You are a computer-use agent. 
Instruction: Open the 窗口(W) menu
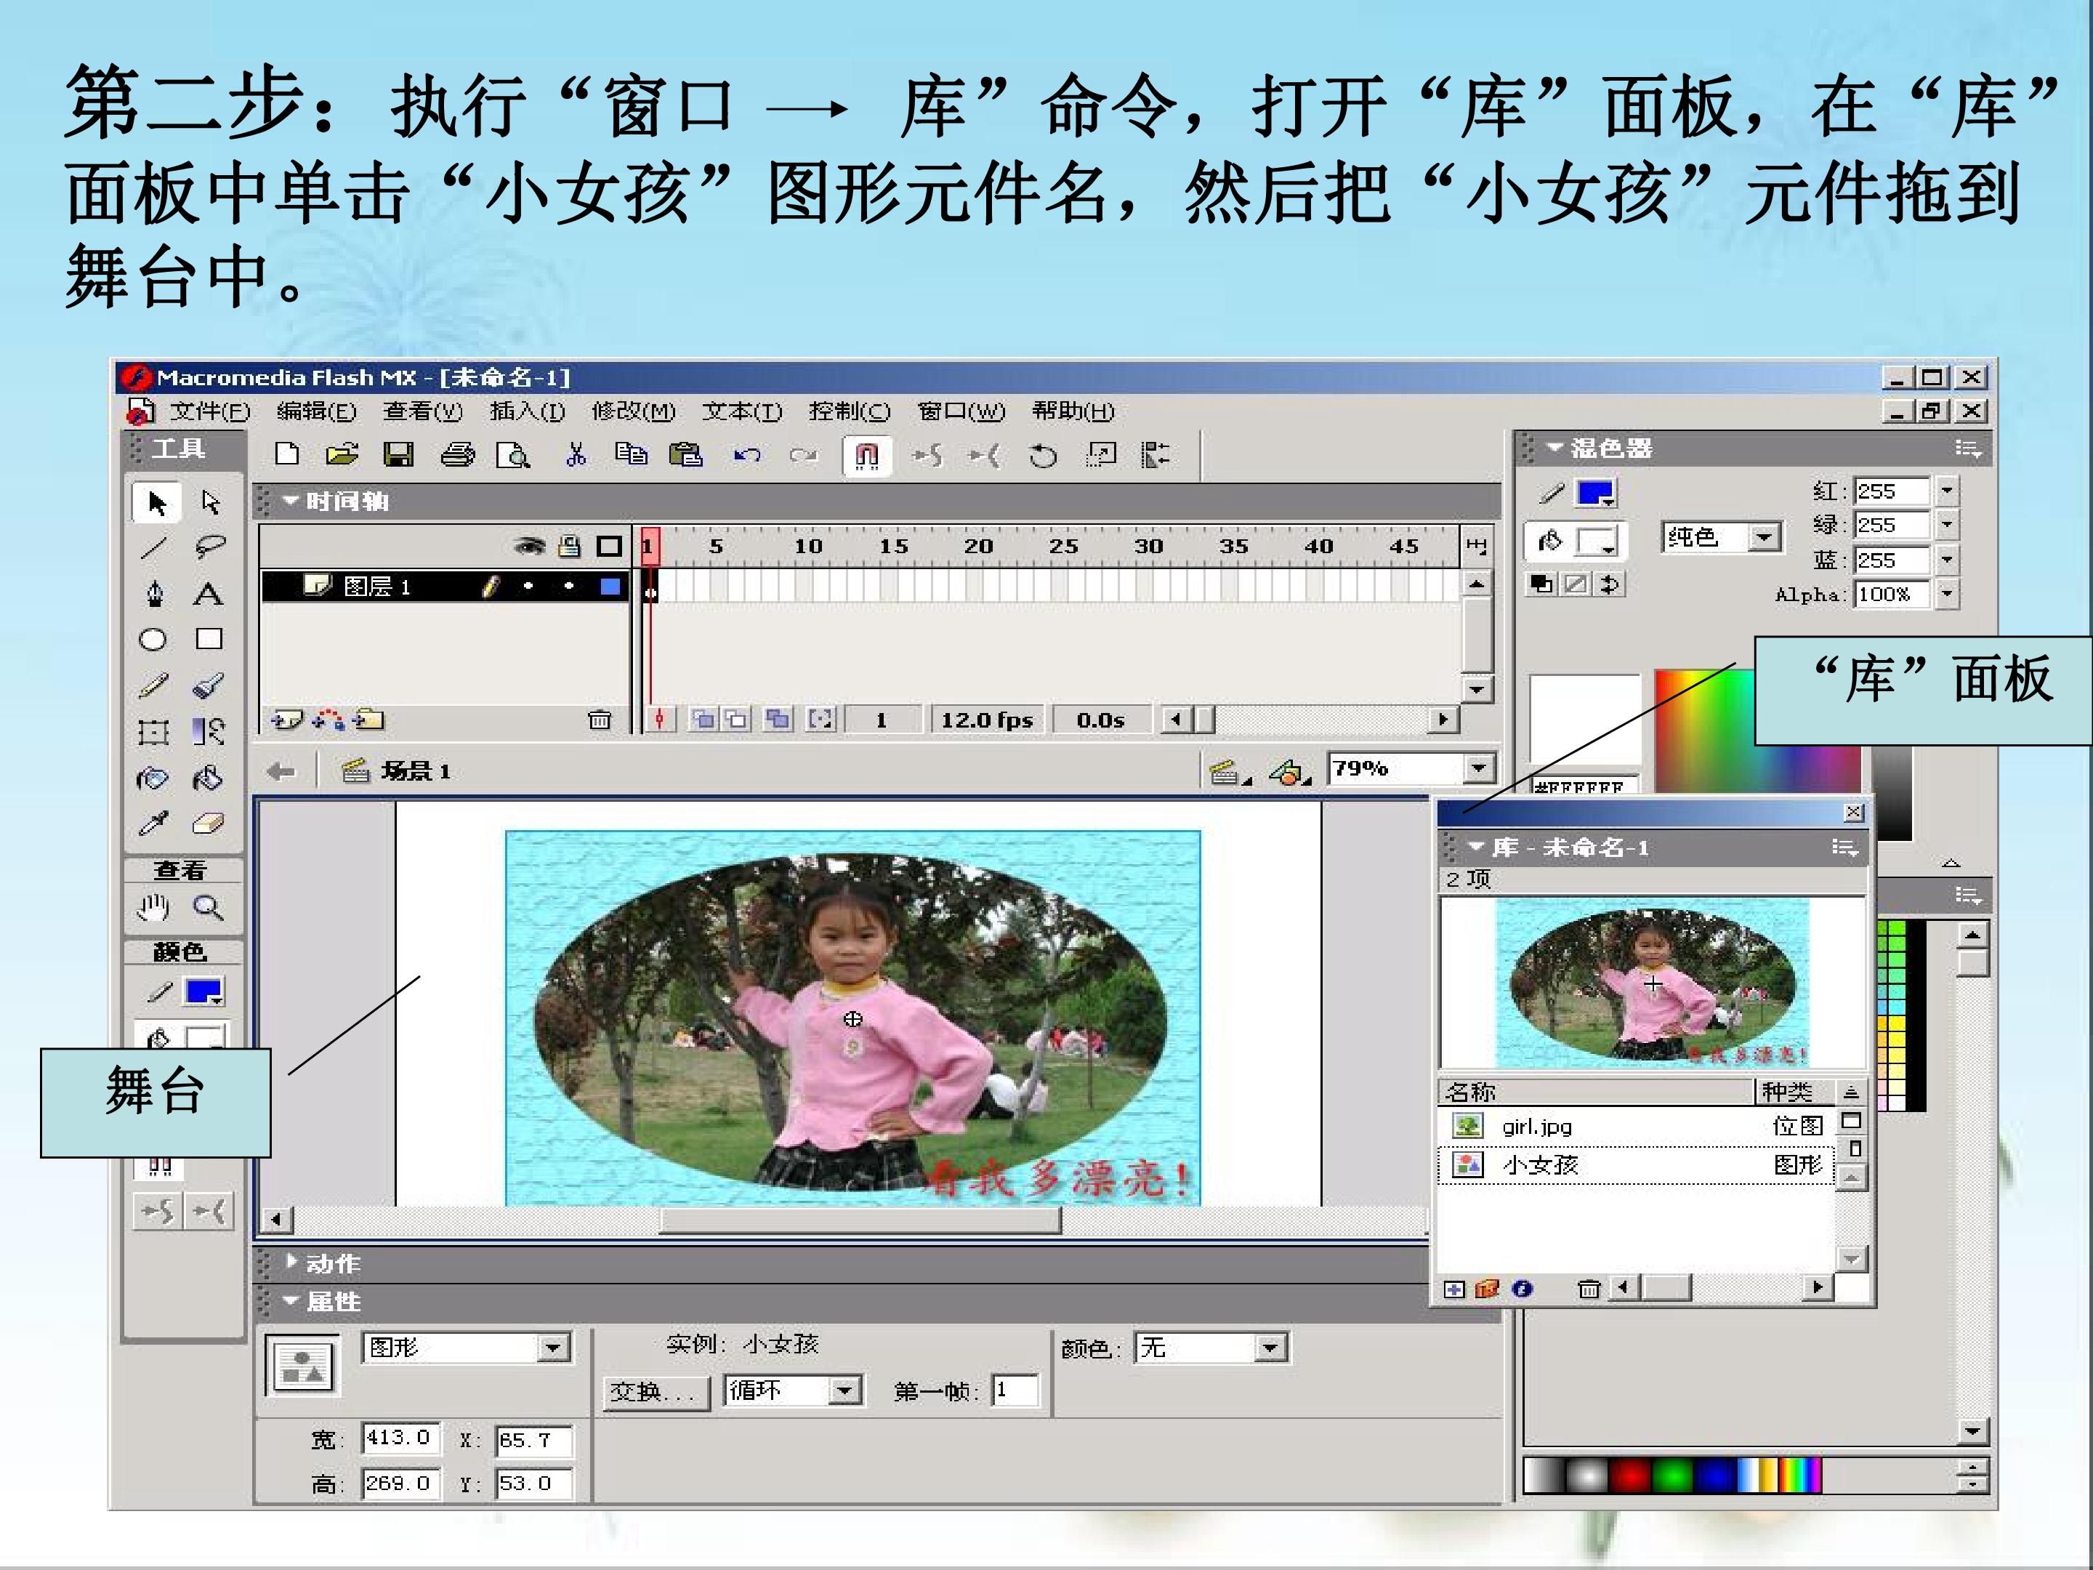pyautogui.click(x=961, y=411)
